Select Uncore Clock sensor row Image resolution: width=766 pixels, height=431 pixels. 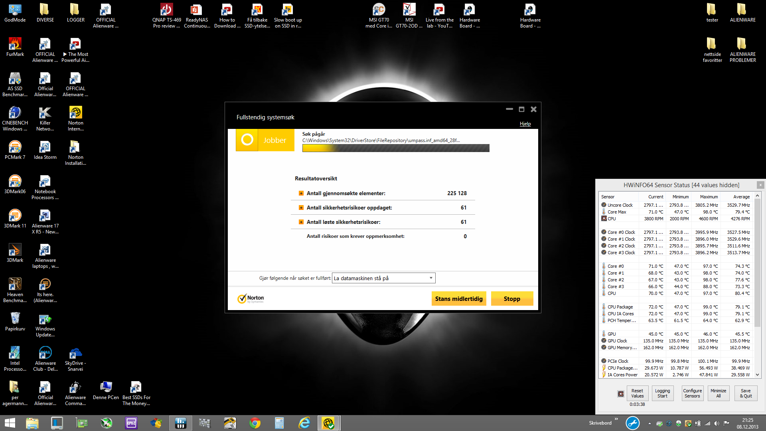pyautogui.click(x=676, y=205)
